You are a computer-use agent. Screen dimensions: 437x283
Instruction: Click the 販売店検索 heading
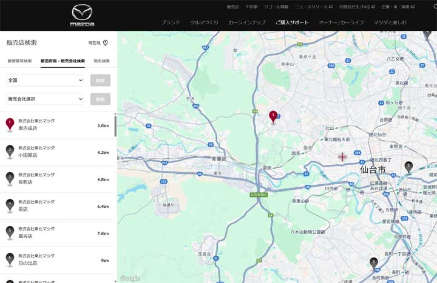pyautogui.click(x=22, y=42)
